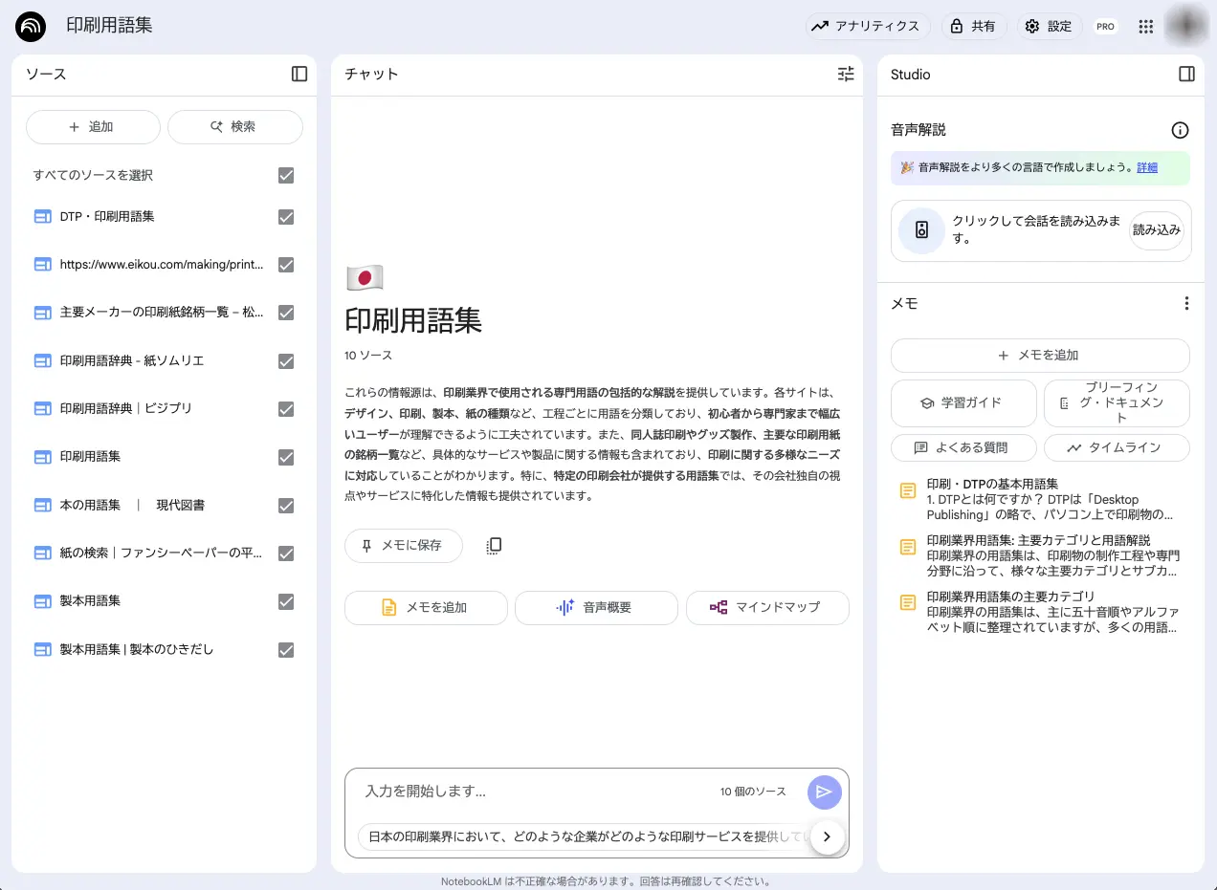Click the info icon beside 音声解説
Viewport: 1217px width, 890px height.
1180,130
